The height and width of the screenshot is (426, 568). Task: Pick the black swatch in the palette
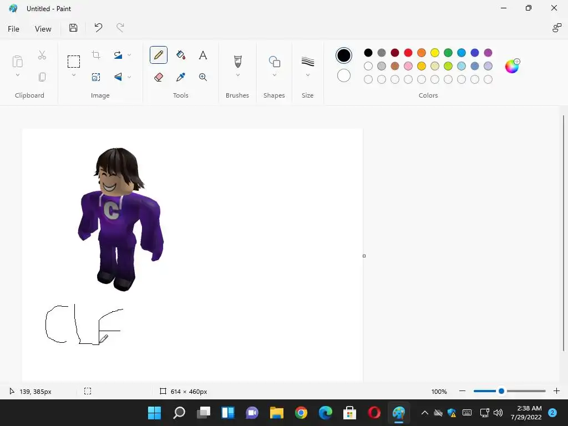point(368,53)
